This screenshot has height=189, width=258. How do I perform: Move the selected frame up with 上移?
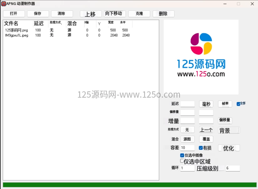(x=90, y=13)
